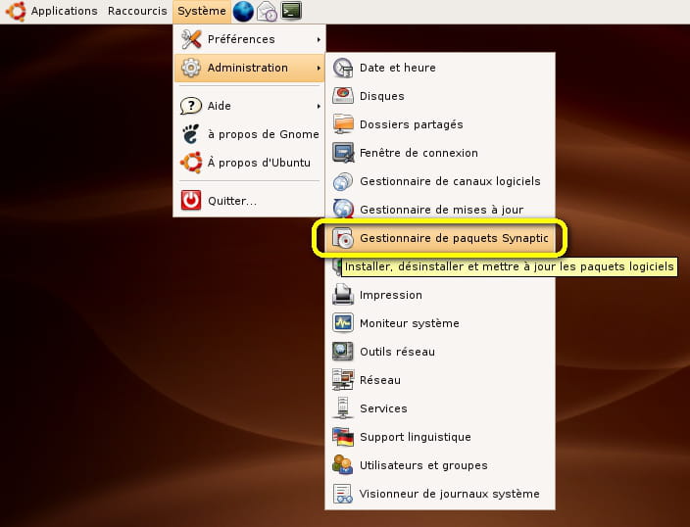The width and height of the screenshot is (690, 527).
Task: Click the flag icon for Support linguistique
Action: pos(343,437)
